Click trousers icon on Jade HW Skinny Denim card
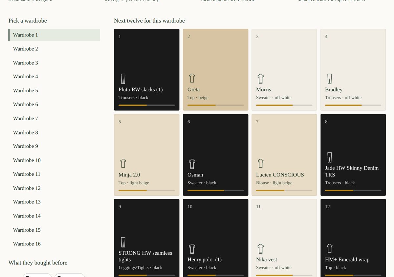Screen dimensions: 394x277 pos(330,157)
